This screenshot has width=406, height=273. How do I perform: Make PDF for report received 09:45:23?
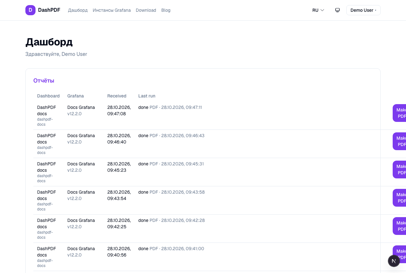point(399,170)
